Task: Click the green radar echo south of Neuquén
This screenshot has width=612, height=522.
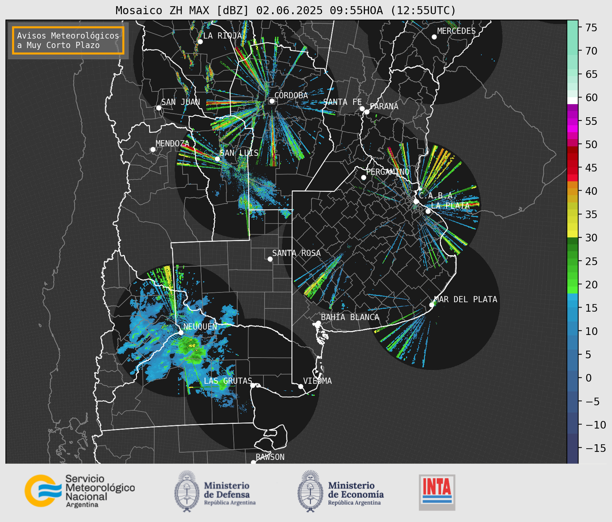Action: point(192,350)
